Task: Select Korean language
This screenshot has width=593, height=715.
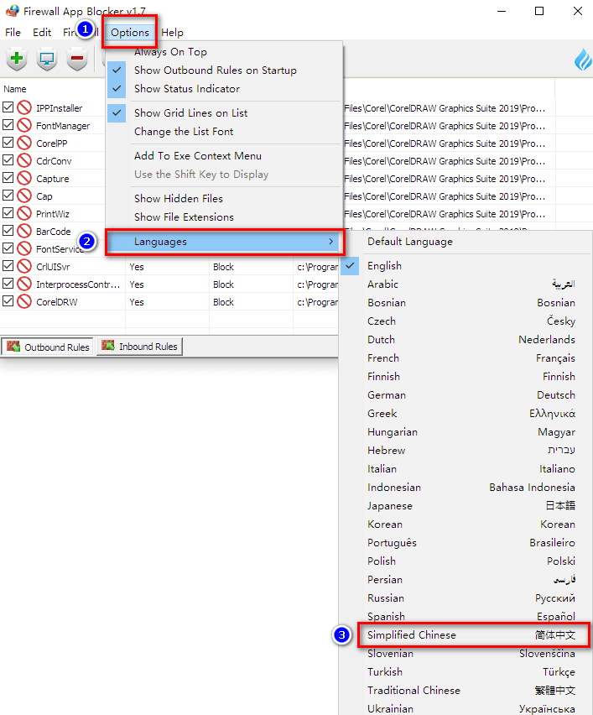Action: [x=466, y=525]
